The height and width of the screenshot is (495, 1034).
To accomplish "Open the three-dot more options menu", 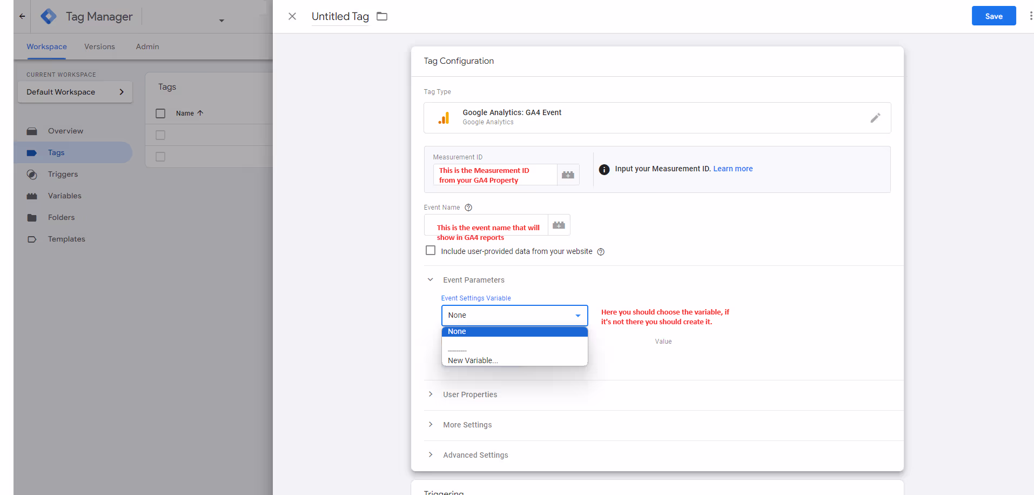I will [1030, 16].
